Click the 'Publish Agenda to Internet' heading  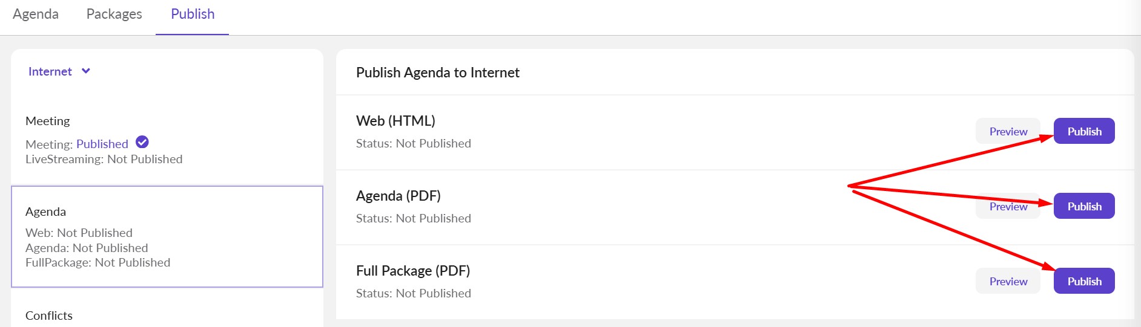pyautogui.click(x=437, y=73)
